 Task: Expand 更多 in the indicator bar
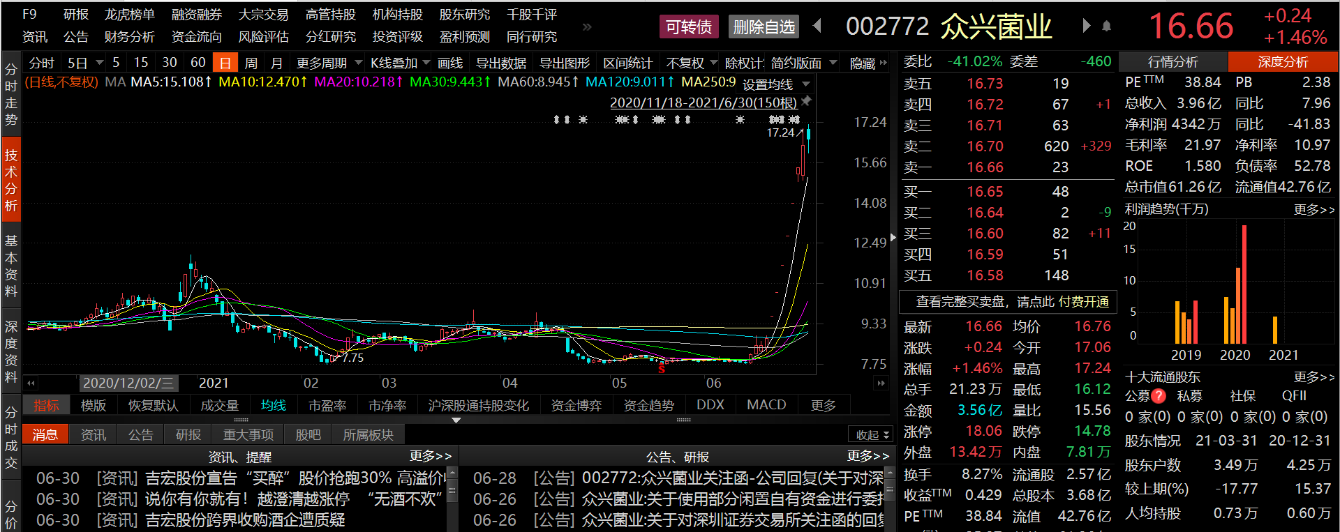[x=823, y=405]
